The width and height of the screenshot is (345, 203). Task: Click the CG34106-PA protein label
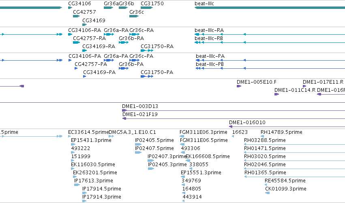(x=85, y=56)
